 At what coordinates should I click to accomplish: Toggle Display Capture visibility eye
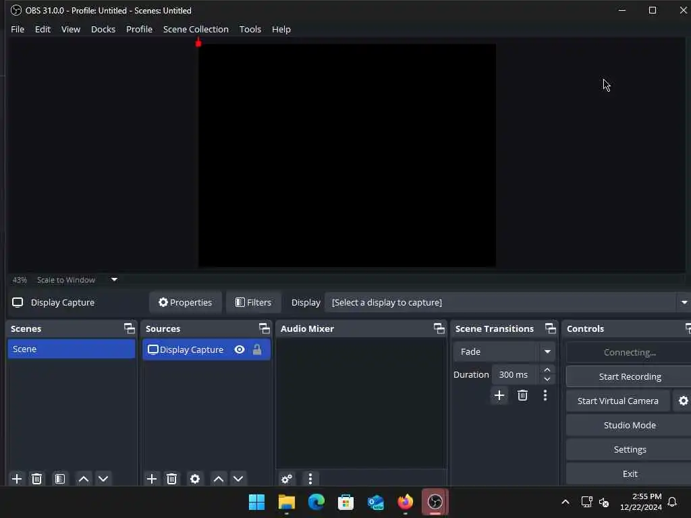pyautogui.click(x=240, y=350)
